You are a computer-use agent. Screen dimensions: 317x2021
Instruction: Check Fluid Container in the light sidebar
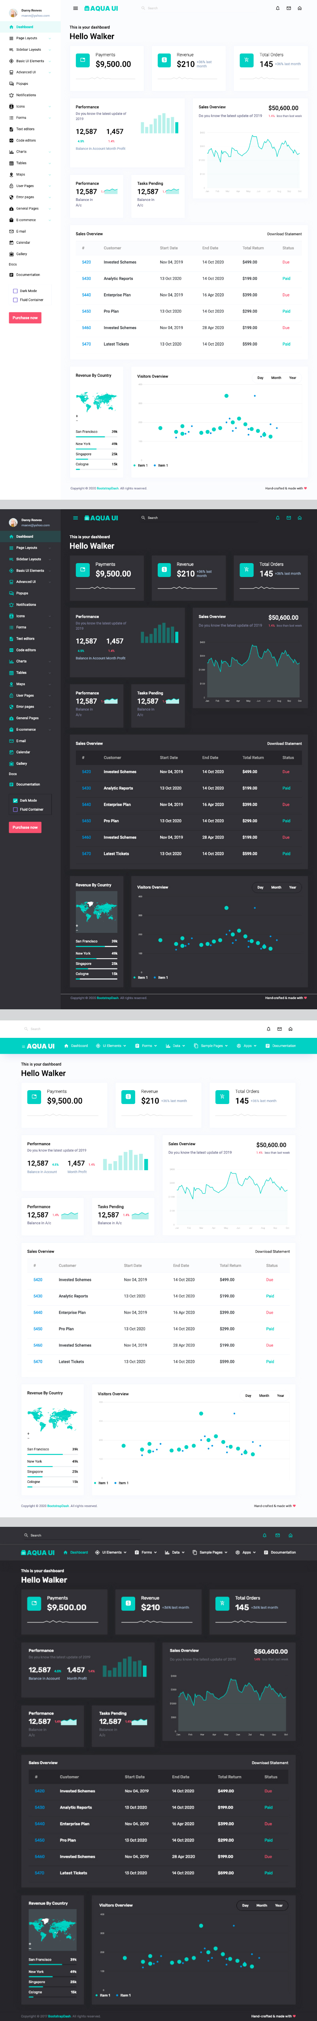point(15,300)
